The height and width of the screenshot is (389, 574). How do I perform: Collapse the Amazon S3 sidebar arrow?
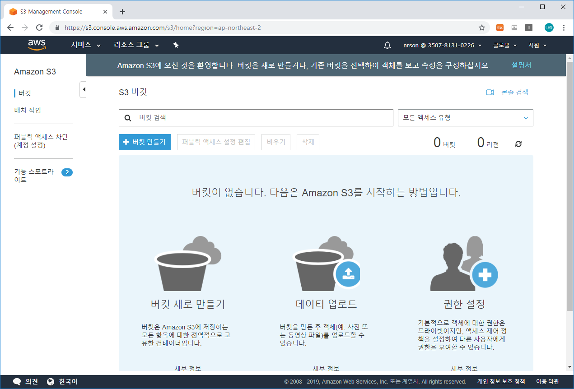pyautogui.click(x=83, y=89)
